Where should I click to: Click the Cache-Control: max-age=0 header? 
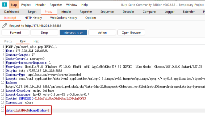(25, 59)
